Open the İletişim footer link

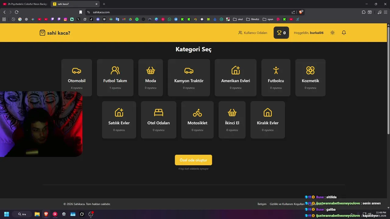[262, 204]
